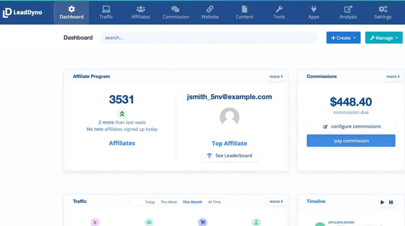
Task: Click the $448.40 commission amount
Action: click(351, 102)
